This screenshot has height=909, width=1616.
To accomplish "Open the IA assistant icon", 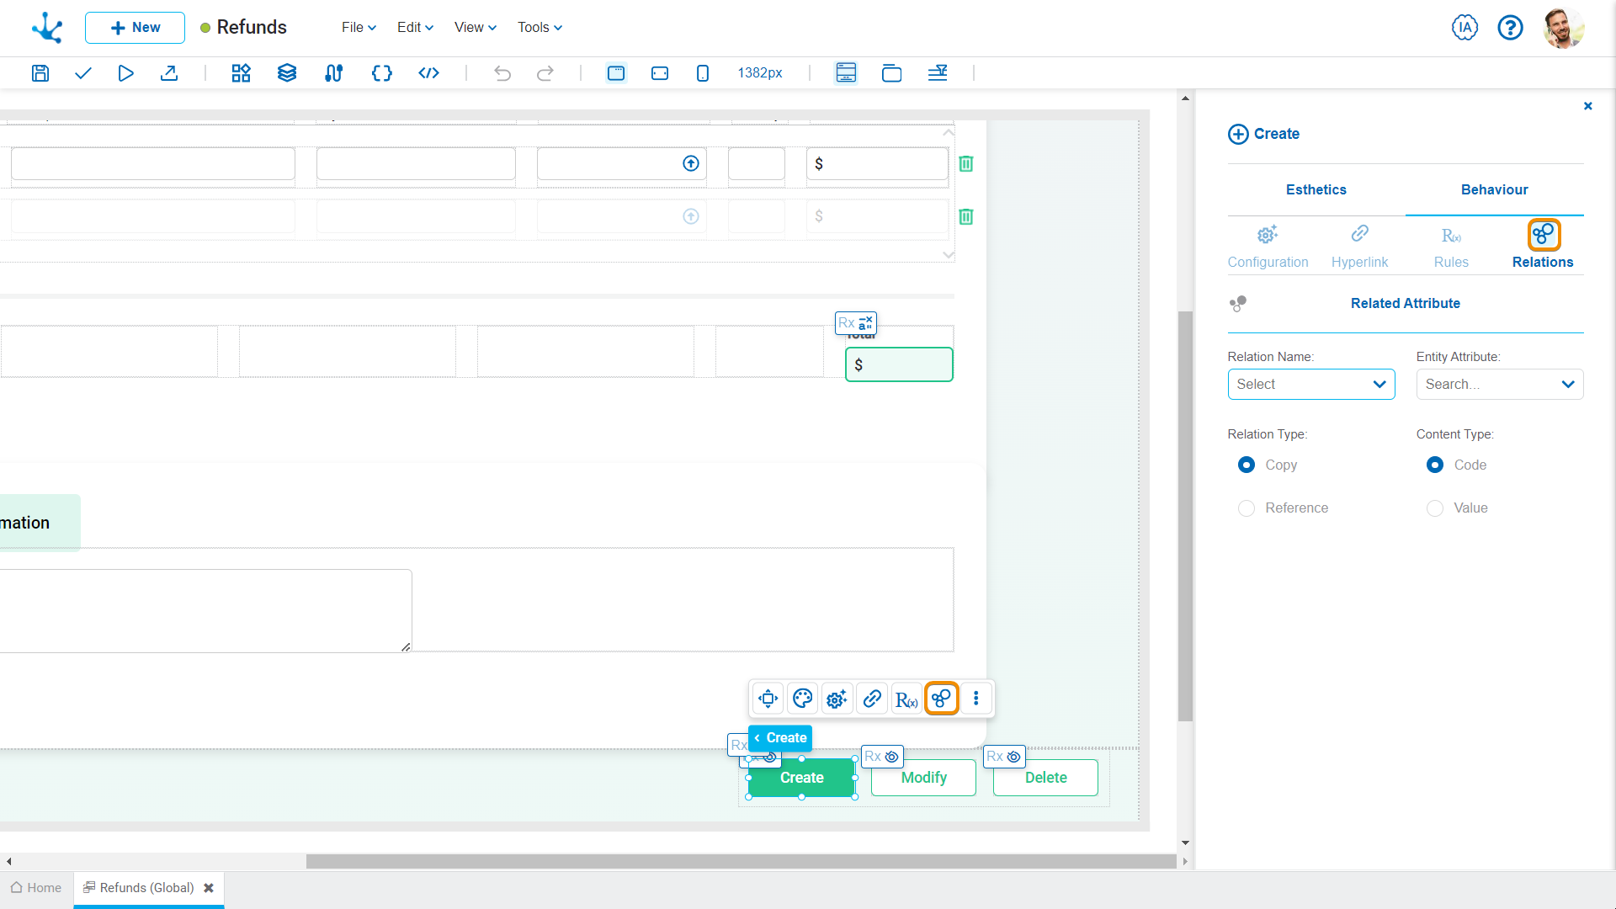I will (1464, 28).
